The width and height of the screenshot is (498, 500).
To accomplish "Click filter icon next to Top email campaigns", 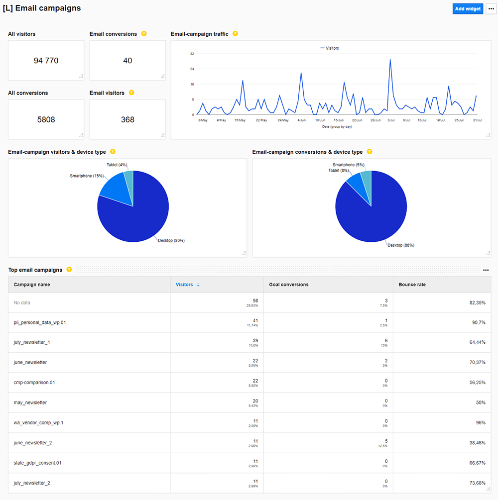I will (x=69, y=270).
